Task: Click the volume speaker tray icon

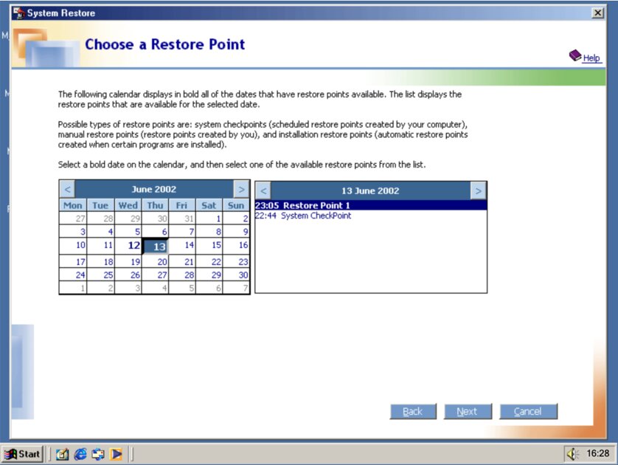Action: tap(573, 453)
